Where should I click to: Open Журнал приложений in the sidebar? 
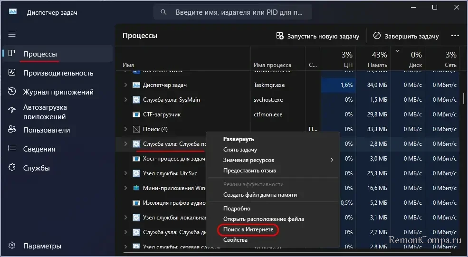tap(58, 92)
